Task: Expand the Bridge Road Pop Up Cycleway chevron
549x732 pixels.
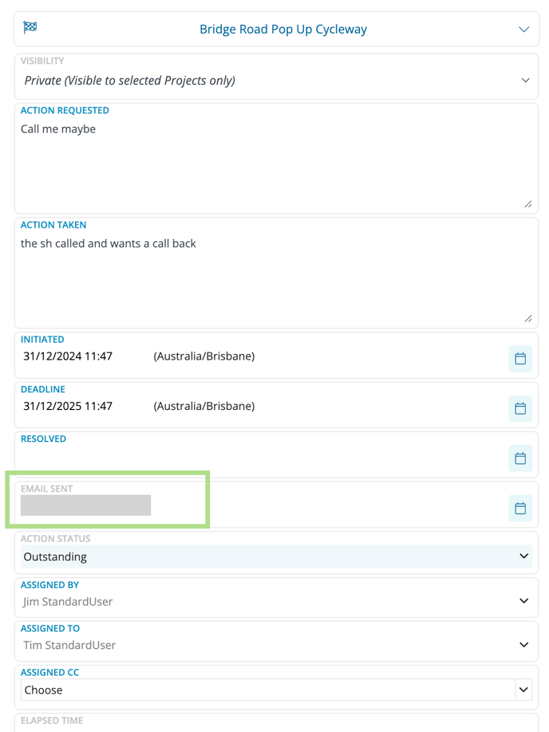Action: click(523, 30)
